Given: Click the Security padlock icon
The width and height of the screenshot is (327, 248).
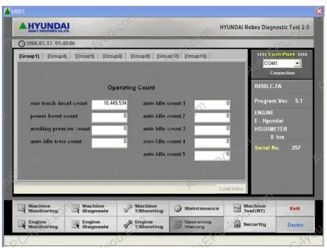Looking at the screenshot, I should coord(237,224).
